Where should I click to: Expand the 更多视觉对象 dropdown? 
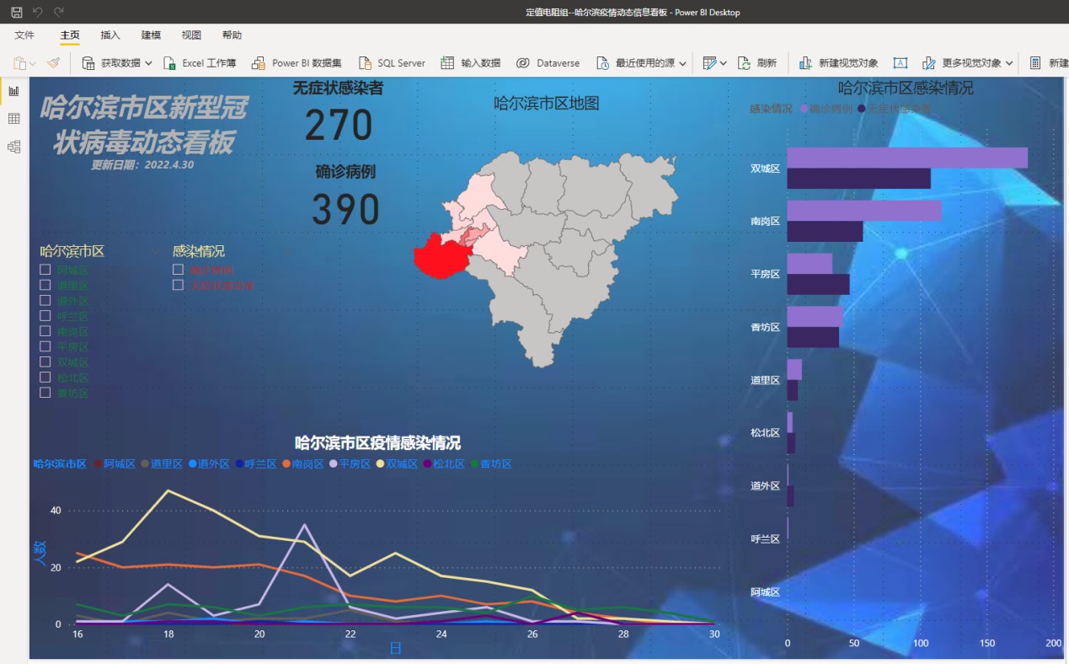[x=1008, y=63]
